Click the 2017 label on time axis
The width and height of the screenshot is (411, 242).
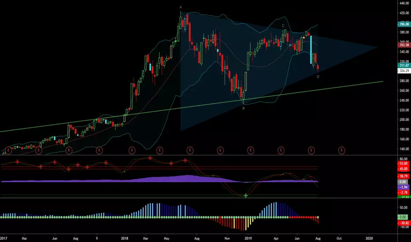4,238
